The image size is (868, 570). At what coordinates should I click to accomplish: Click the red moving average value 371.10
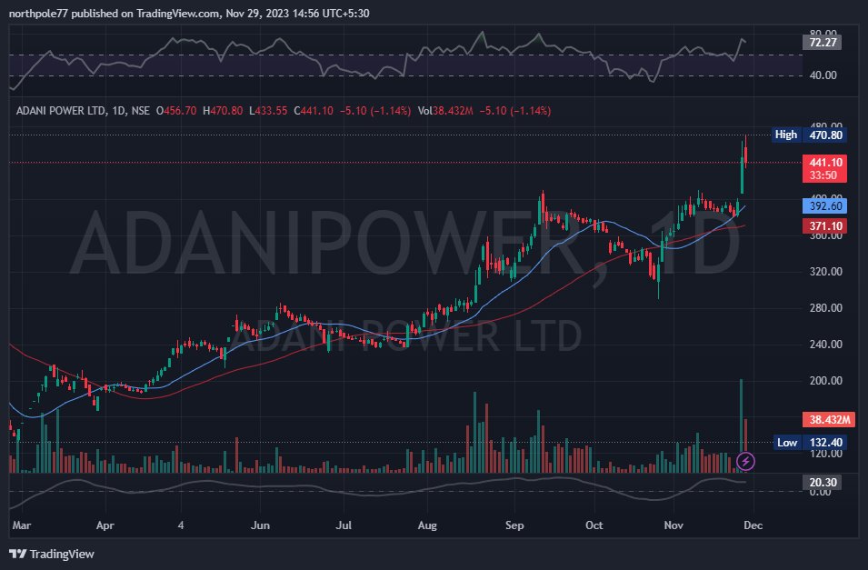[x=824, y=226]
